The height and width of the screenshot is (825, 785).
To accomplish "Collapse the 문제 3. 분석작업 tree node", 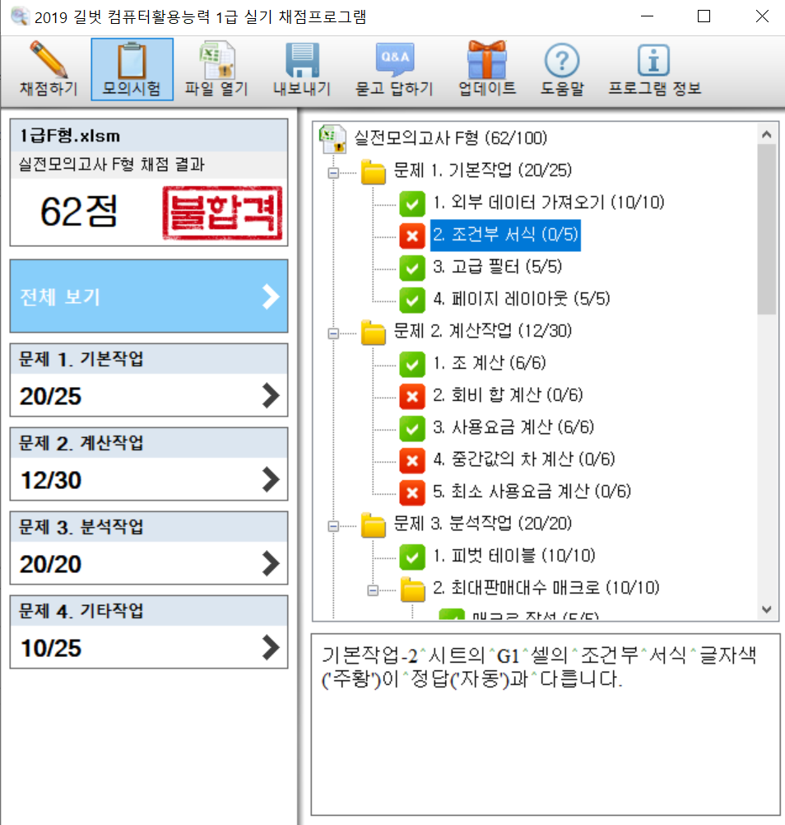I will tap(333, 526).
